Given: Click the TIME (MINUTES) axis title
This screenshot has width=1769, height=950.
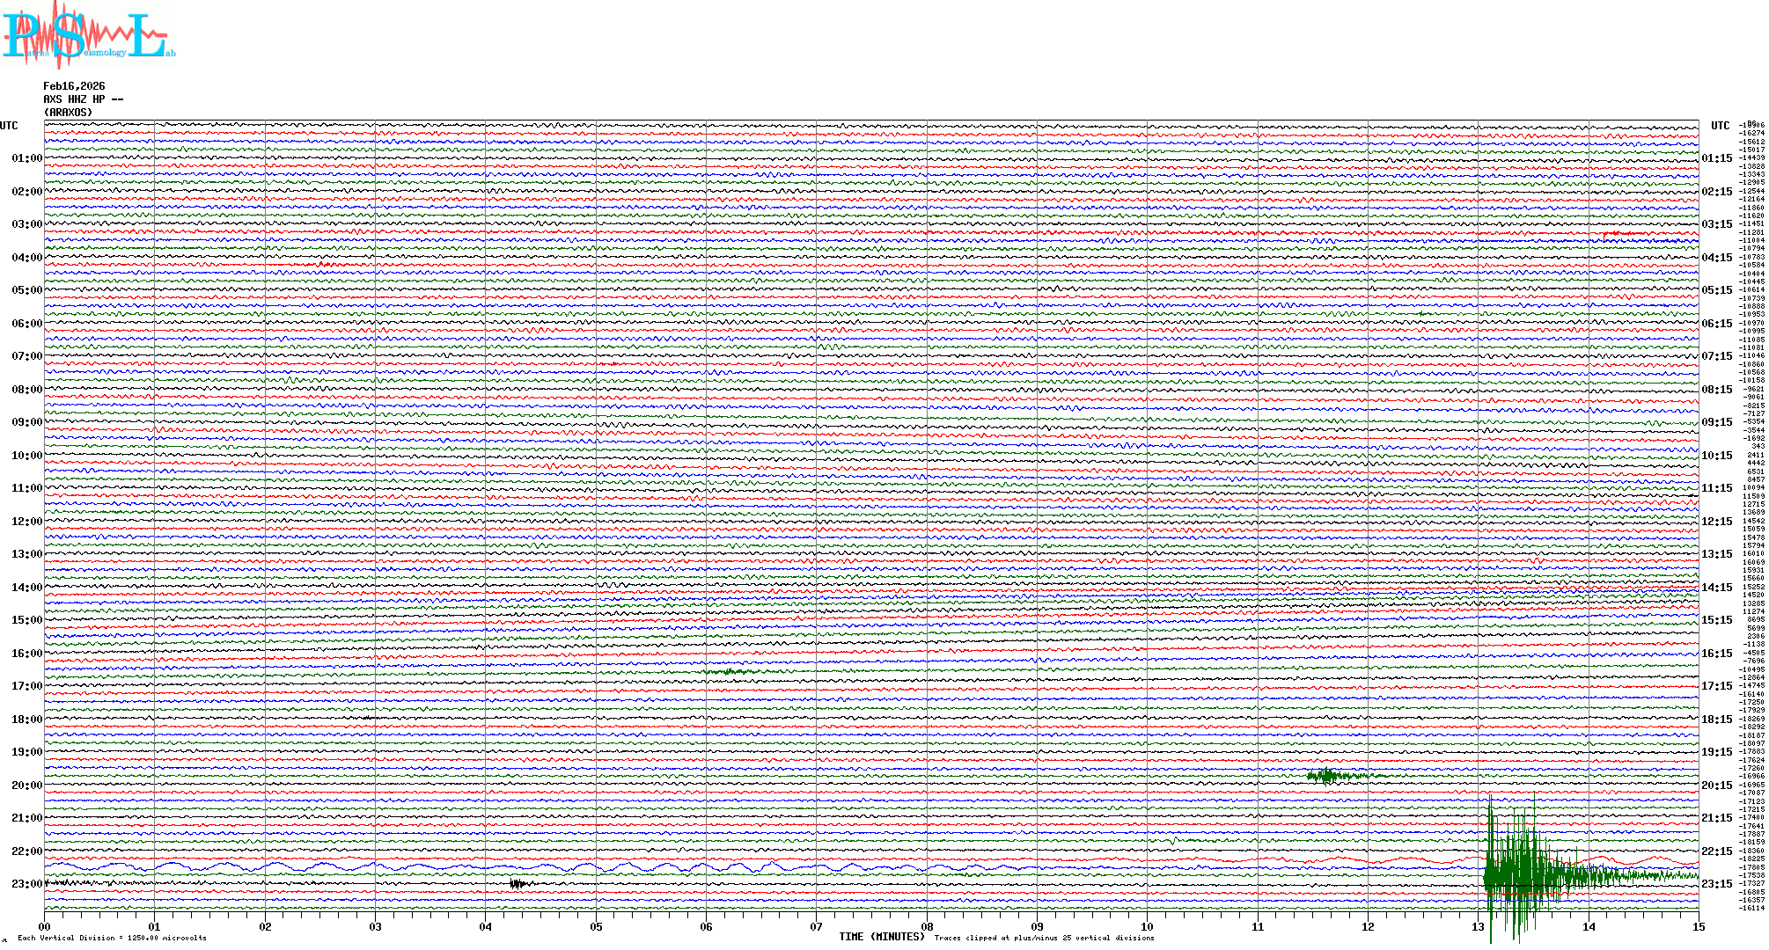Looking at the screenshot, I should pyautogui.click(x=881, y=937).
